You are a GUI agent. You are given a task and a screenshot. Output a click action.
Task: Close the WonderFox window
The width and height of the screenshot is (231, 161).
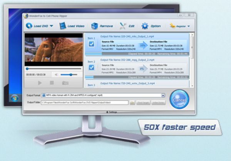tap(189, 15)
